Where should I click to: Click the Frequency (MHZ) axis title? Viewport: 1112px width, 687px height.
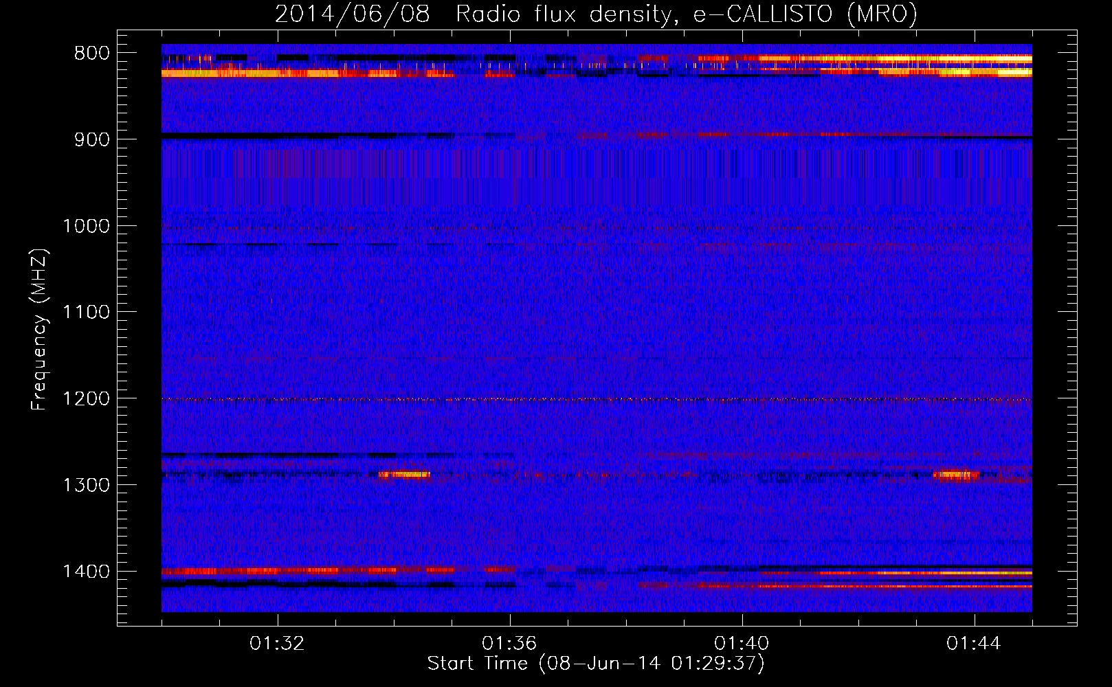(x=39, y=330)
